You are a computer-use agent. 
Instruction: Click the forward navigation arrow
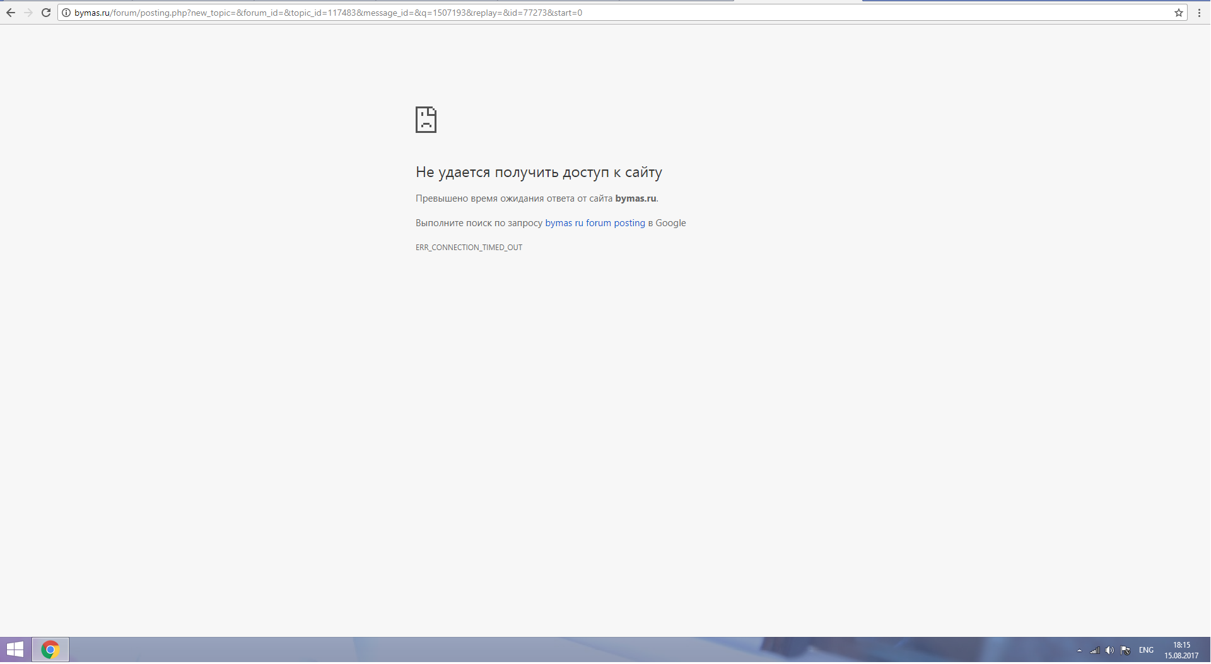[28, 13]
